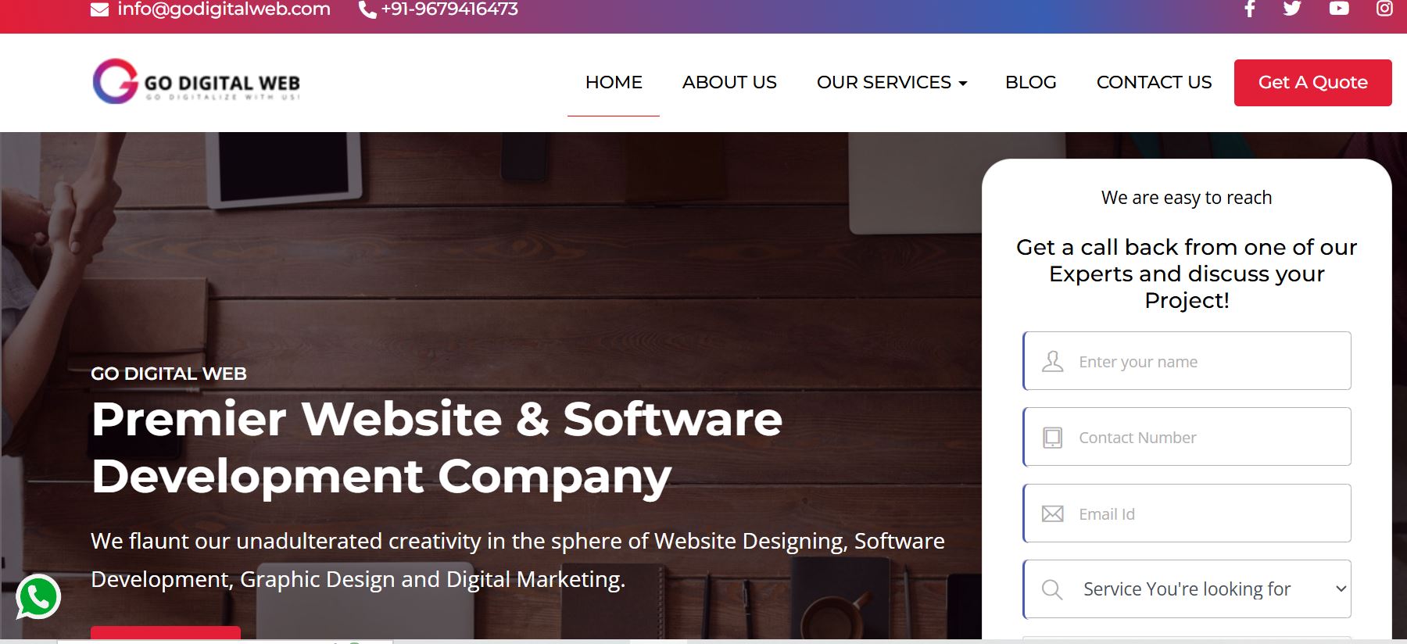1407x644 pixels.
Task: Click the +91-9679416473 phone number link
Action: click(449, 9)
